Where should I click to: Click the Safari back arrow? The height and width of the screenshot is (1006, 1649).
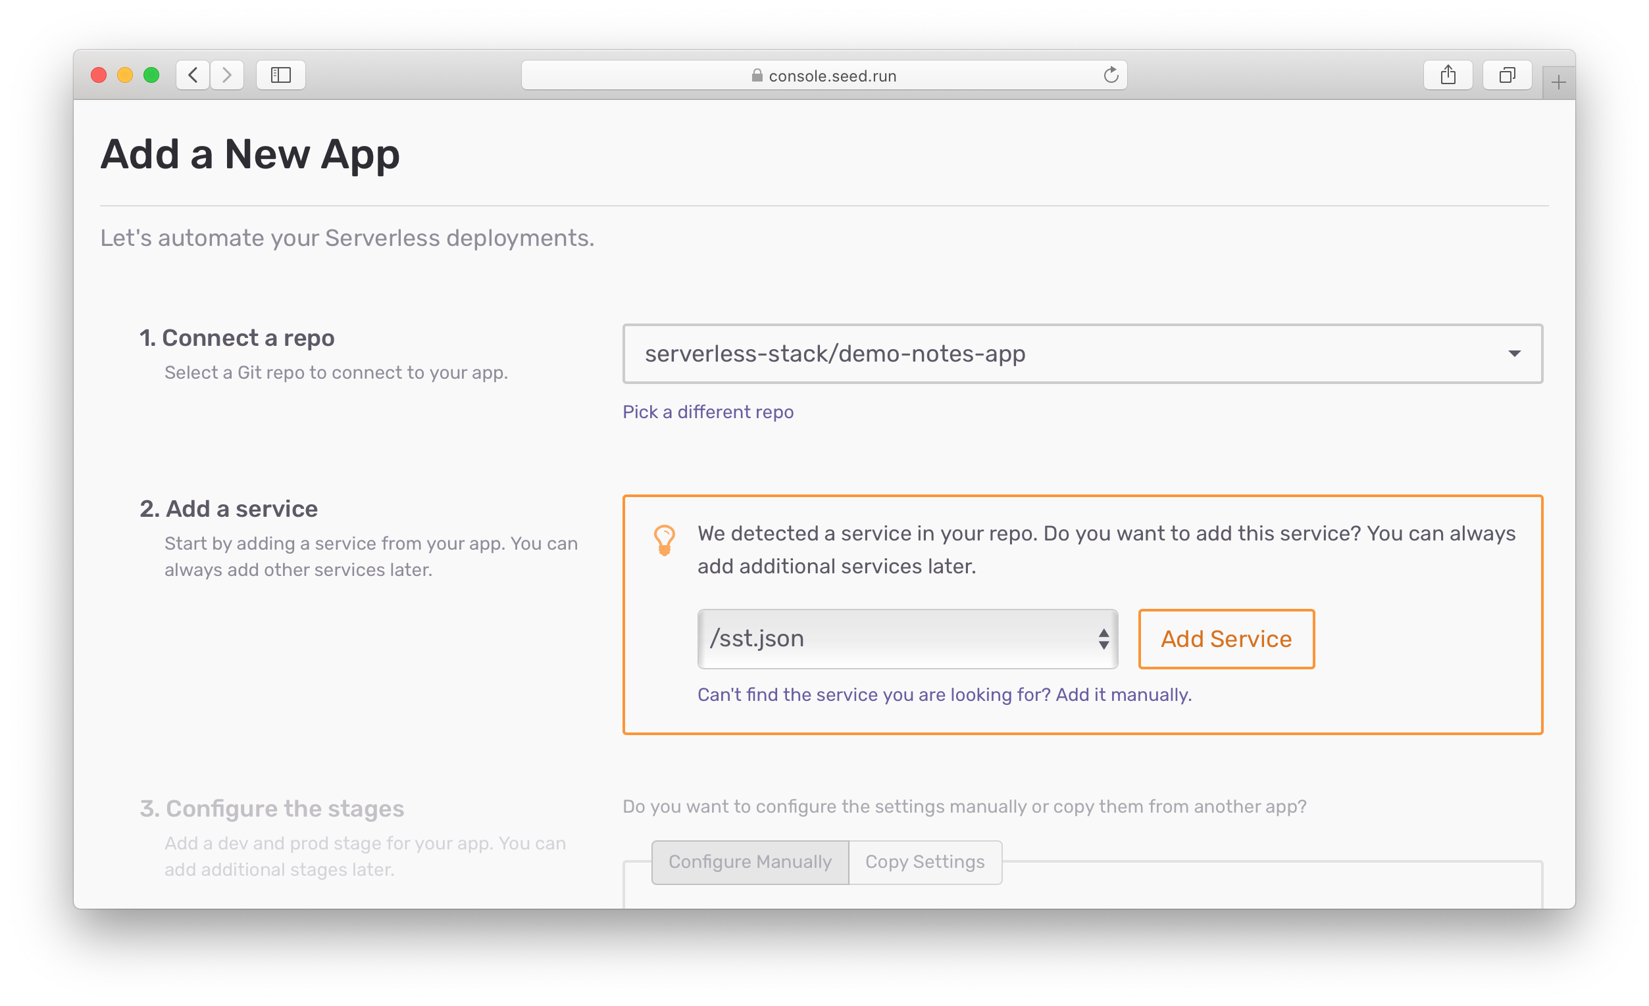[x=193, y=75]
